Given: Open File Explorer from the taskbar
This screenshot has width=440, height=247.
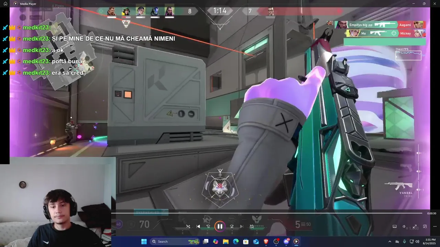Looking at the screenshot, I should tap(225, 242).
